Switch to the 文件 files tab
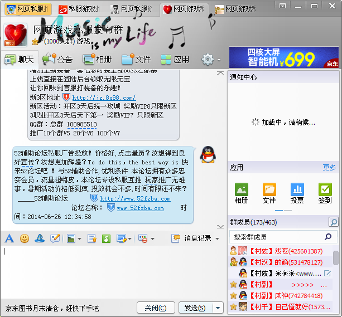The height and width of the screenshot is (317, 342). click(136, 59)
